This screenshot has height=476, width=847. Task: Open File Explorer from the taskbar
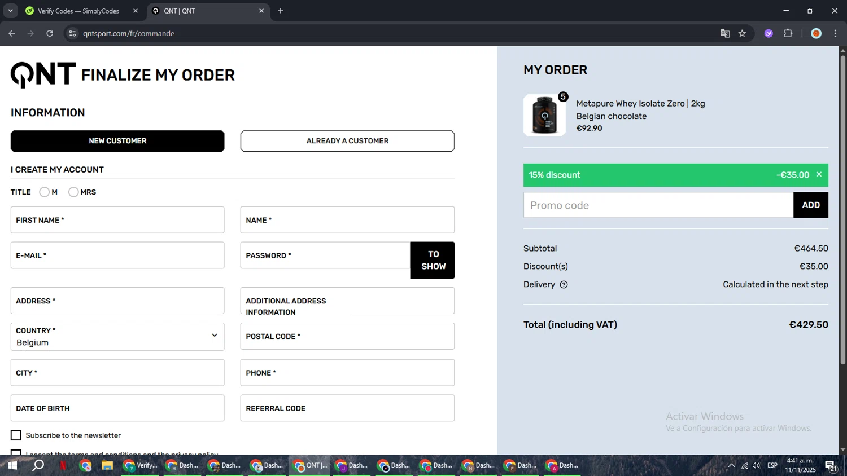(107, 465)
